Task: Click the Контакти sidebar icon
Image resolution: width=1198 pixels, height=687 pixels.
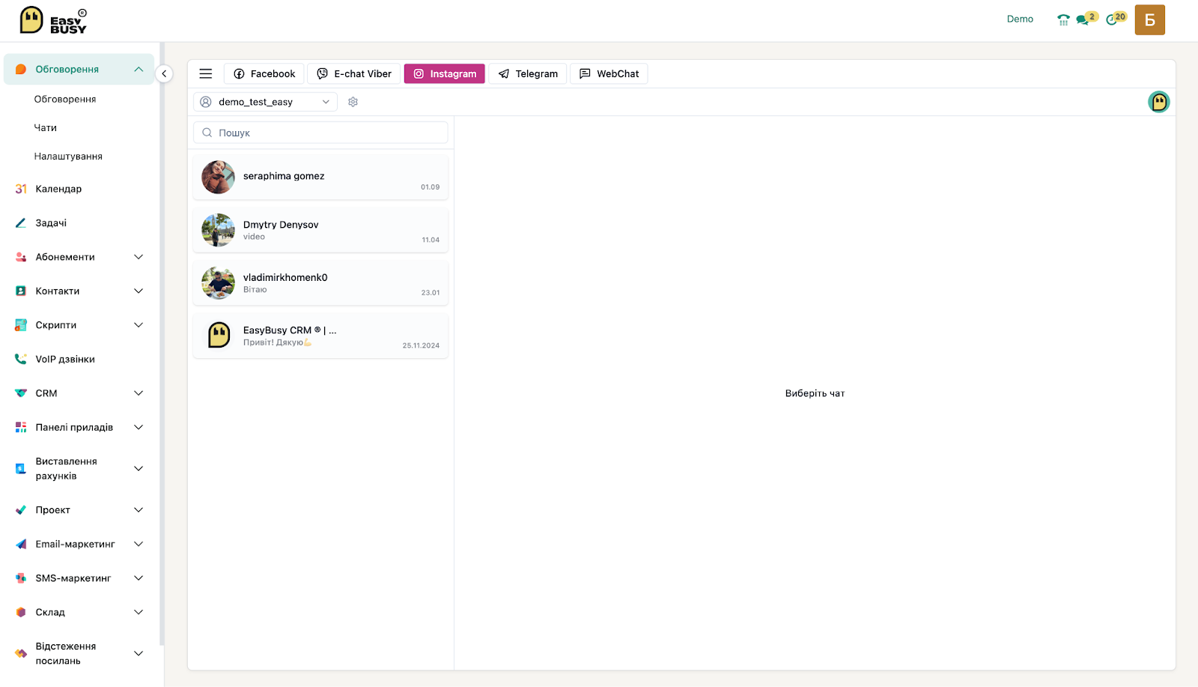Action: 21,291
